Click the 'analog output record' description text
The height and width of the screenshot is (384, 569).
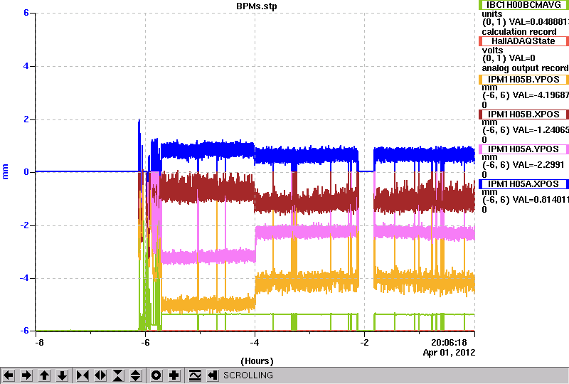point(525,68)
